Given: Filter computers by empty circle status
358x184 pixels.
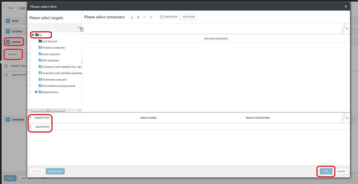Looking at the screenshot, I should click(151, 18).
